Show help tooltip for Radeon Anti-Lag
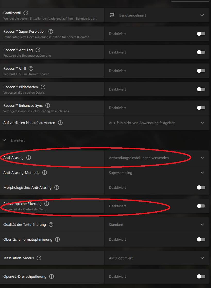Image resolution: width=211 pixels, height=288 pixels. pyautogui.click(x=38, y=50)
